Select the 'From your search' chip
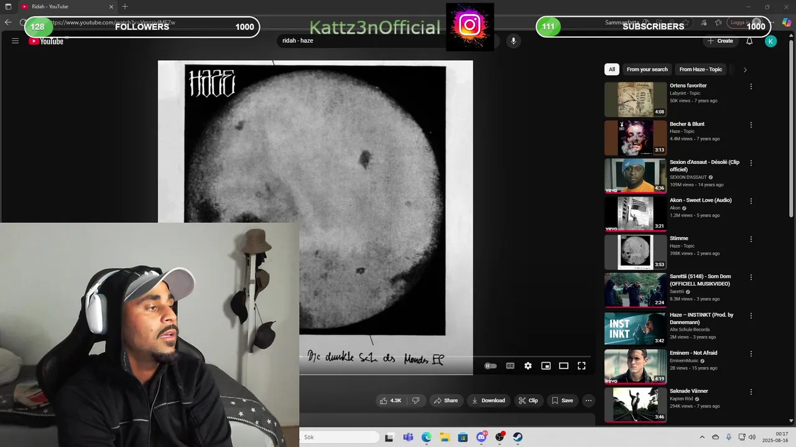796x447 pixels. click(647, 70)
